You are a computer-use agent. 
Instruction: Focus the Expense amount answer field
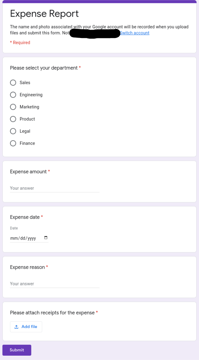pyautogui.click(x=55, y=188)
